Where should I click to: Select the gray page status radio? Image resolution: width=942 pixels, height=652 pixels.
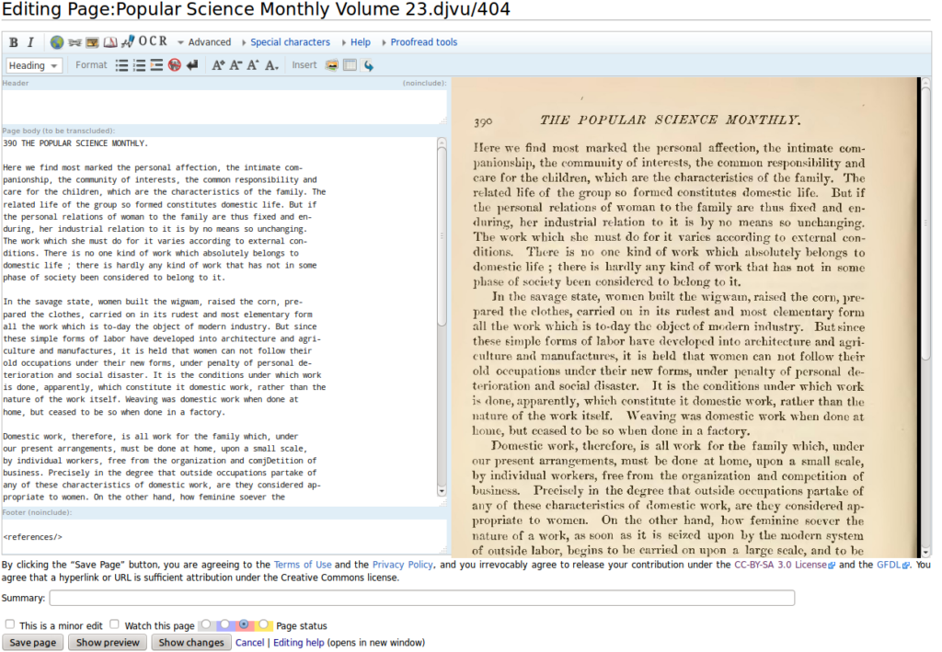(x=206, y=624)
